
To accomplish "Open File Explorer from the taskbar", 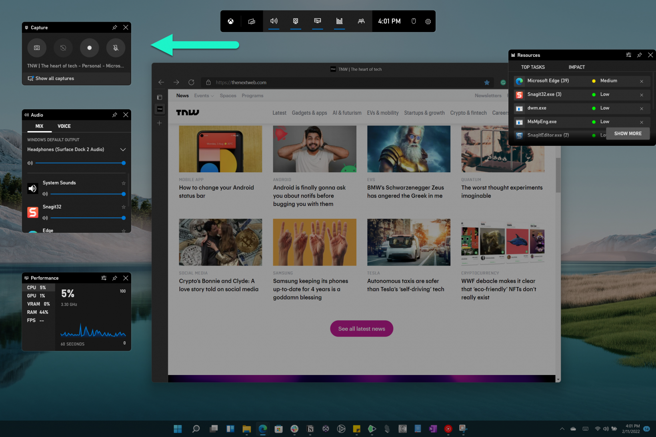I will point(246,429).
